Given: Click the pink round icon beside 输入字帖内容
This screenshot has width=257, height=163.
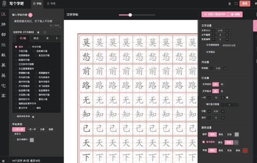Looking at the screenshot, I should [x=30, y=15].
